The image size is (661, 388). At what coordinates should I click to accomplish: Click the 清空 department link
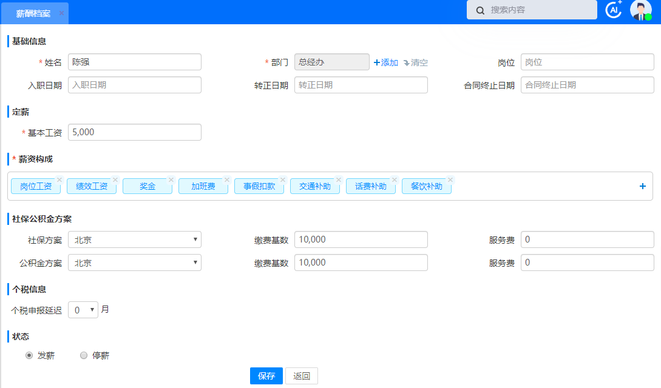(x=416, y=62)
